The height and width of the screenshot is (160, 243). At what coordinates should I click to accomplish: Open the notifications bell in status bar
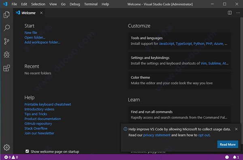tap(236, 157)
